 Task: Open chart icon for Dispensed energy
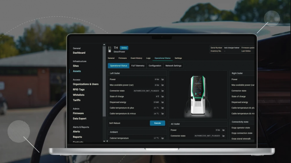[x=163, y=102]
